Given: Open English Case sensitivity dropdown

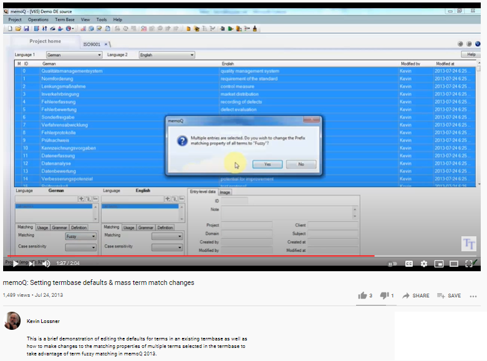Looking at the screenshot, I should pyautogui.click(x=166, y=248).
